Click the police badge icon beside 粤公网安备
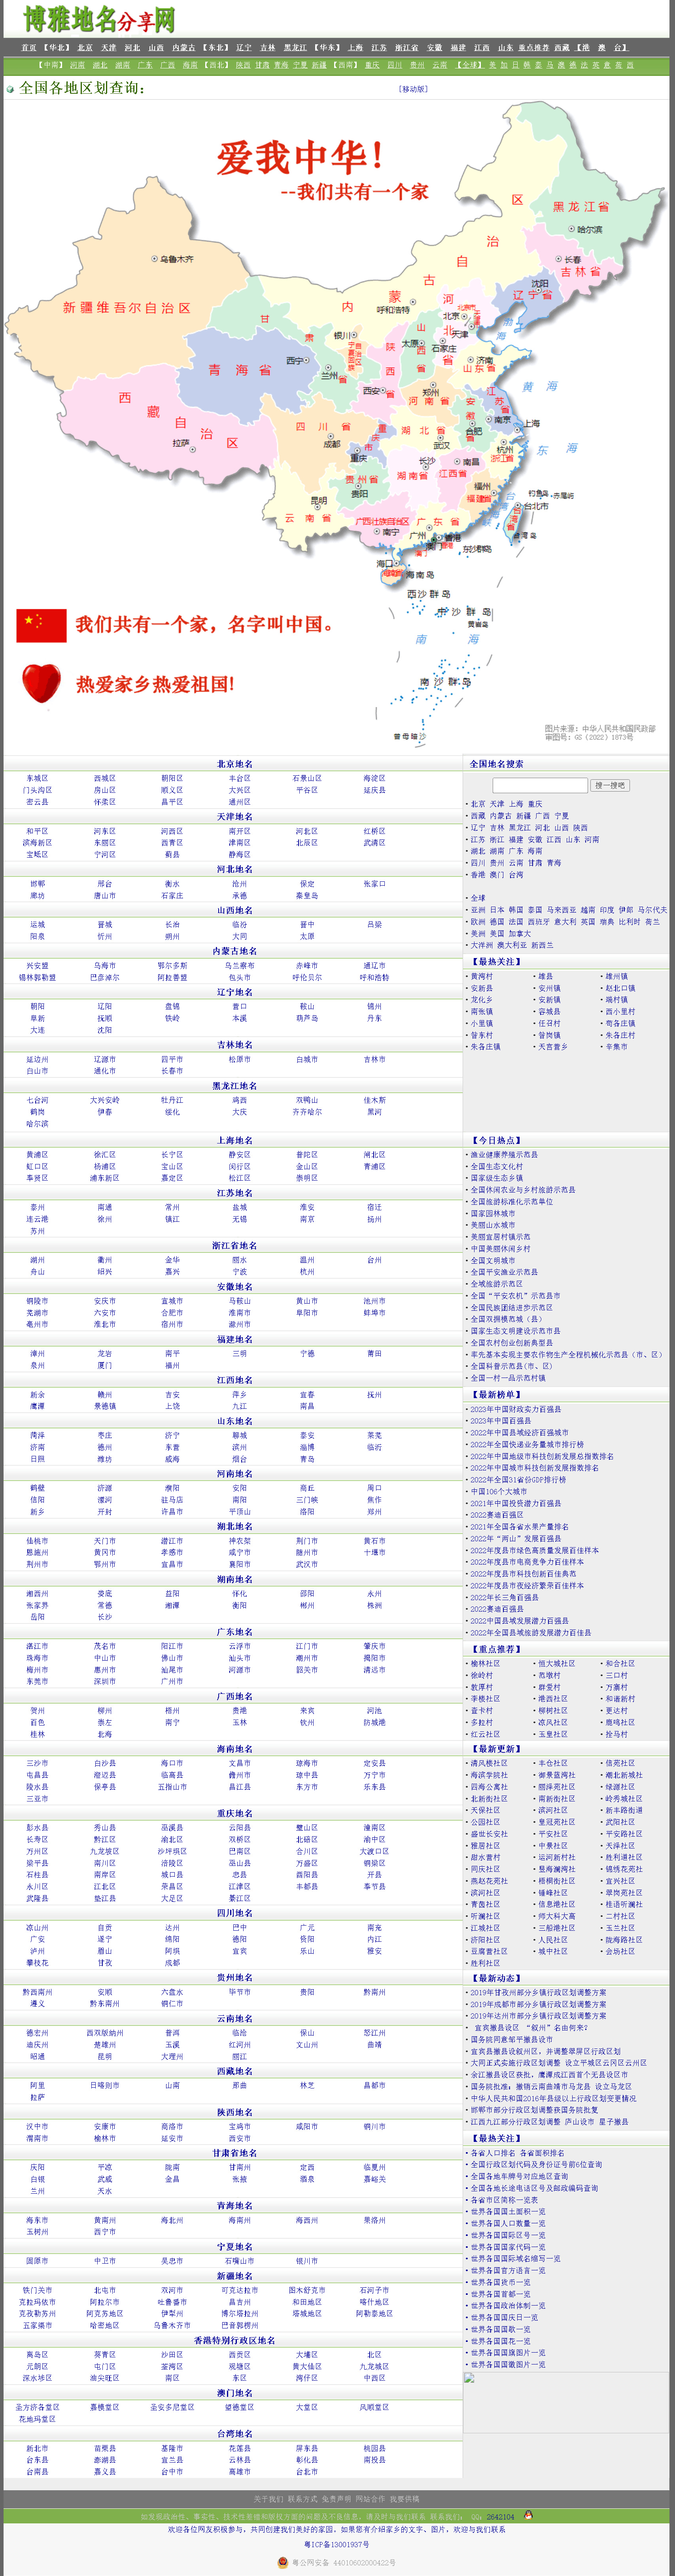 [x=283, y=2562]
